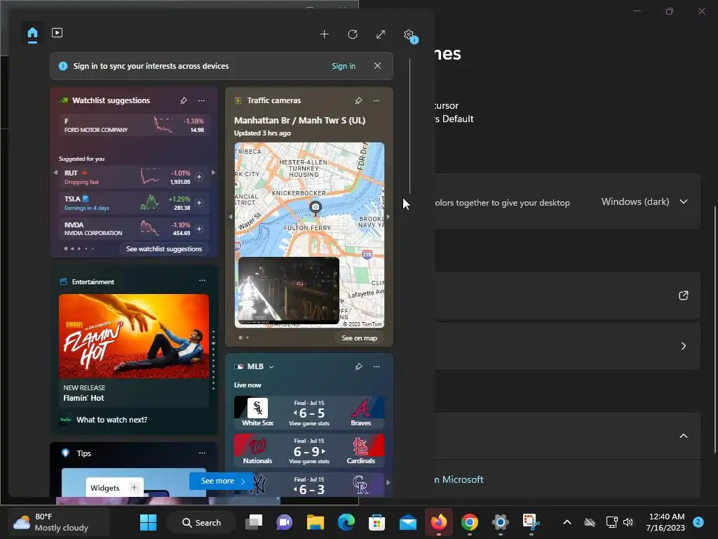This screenshot has height=539, width=718.
Task: Open the widgets Home tab
Action: [x=32, y=34]
